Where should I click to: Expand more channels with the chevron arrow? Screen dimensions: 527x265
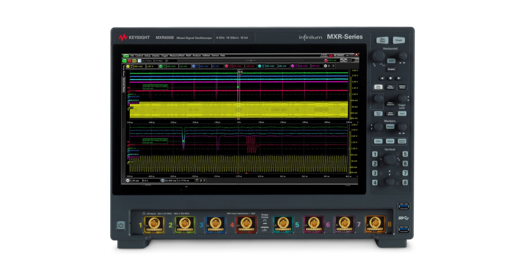point(329,66)
